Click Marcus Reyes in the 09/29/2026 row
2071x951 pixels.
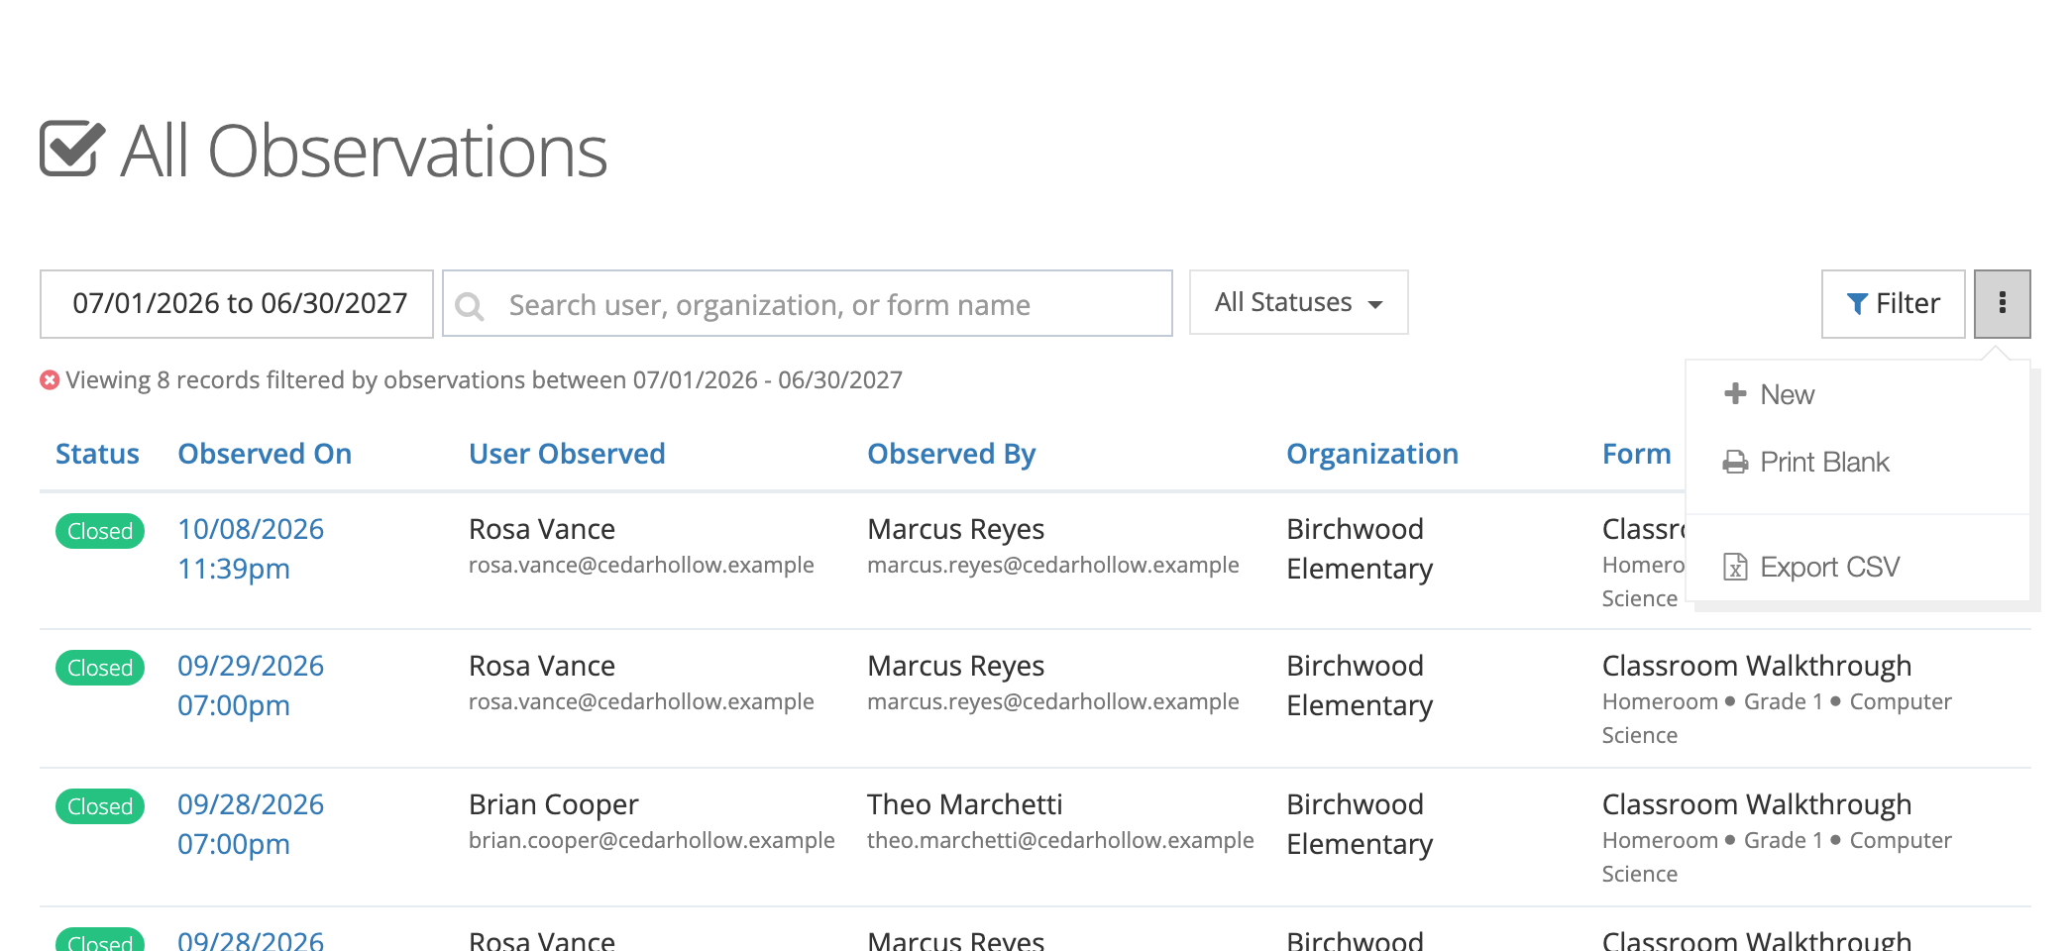point(956,666)
